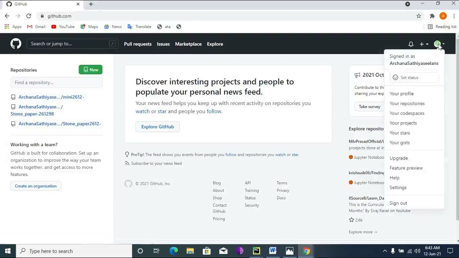459x258 pixels.
Task: Open Word from the taskbar
Action: tap(273, 251)
